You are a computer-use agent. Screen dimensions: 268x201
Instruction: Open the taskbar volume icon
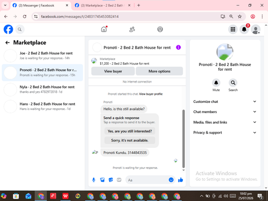coord(226,196)
